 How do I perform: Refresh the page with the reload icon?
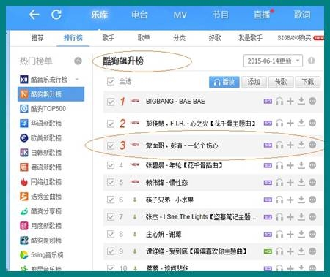(x=56, y=15)
